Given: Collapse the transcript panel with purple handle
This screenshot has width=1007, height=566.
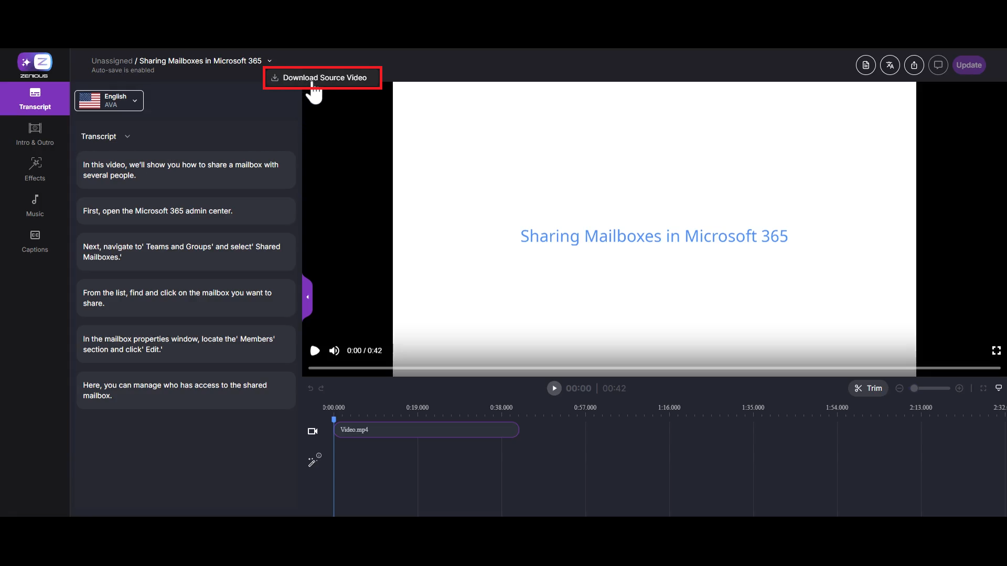Looking at the screenshot, I should pyautogui.click(x=307, y=297).
